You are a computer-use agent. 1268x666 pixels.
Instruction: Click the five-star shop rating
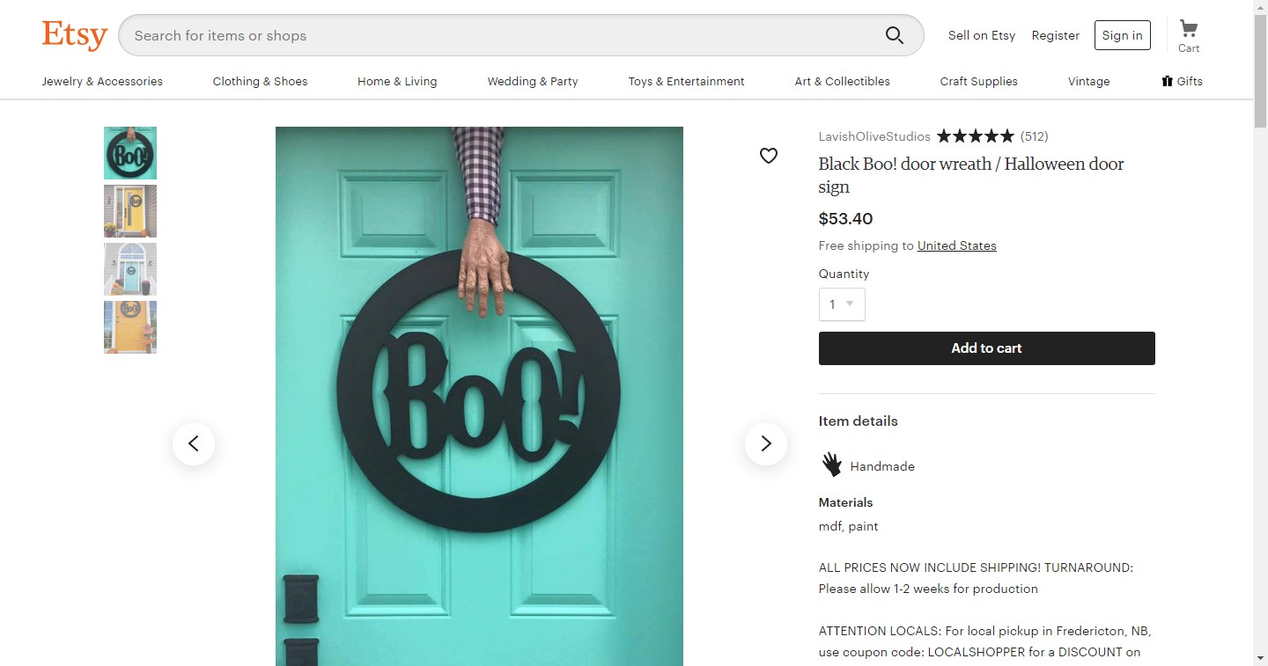[975, 136]
